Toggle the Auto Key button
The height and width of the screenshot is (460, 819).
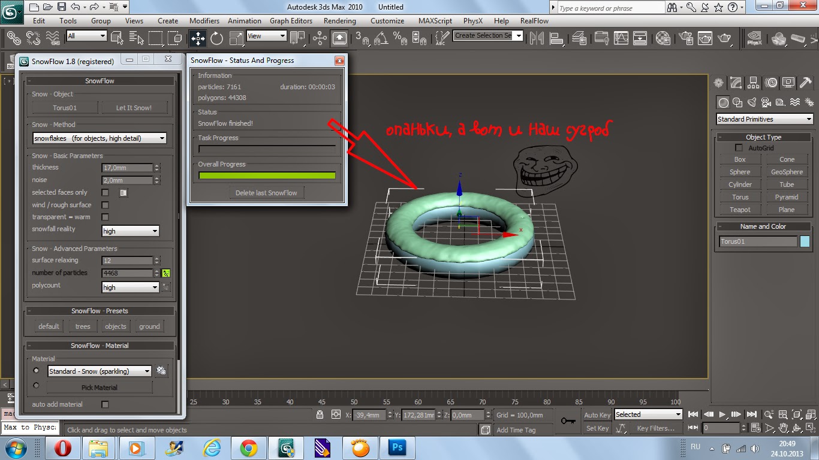[x=597, y=414]
